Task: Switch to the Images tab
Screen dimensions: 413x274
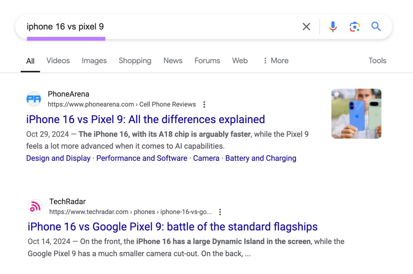Action: click(94, 61)
